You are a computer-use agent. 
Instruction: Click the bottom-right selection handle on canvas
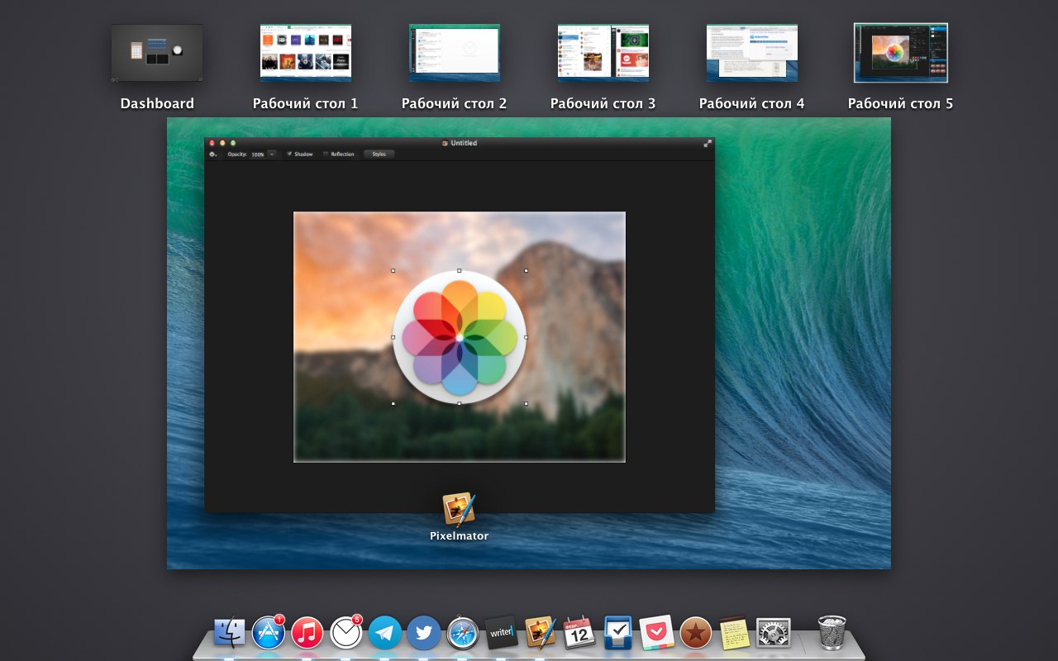[526, 404]
